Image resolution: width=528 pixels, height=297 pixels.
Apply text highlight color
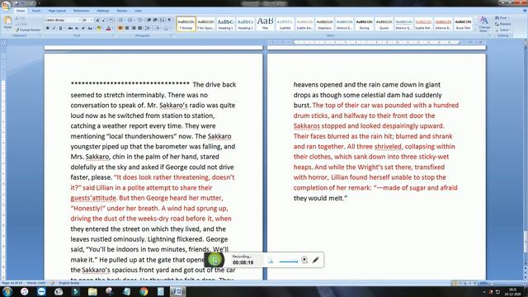pos(99,28)
